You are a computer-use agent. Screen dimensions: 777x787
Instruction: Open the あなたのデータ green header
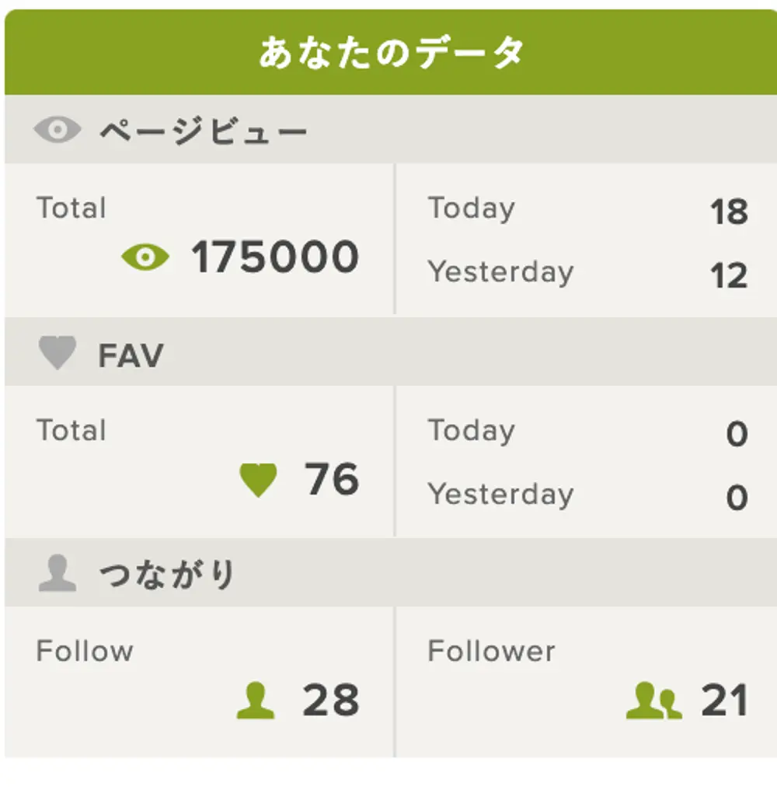(391, 54)
